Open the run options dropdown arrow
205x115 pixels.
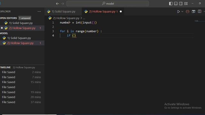click(x=182, y=11)
